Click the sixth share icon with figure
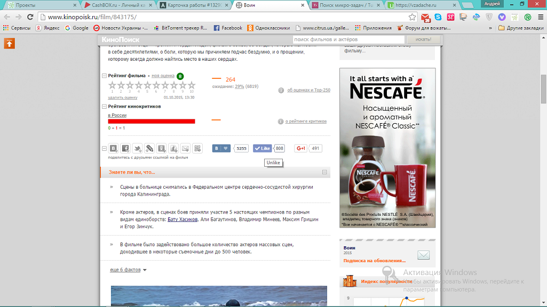This screenshot has height=307, width=547. pyautogui.click(x=173, y=149)
